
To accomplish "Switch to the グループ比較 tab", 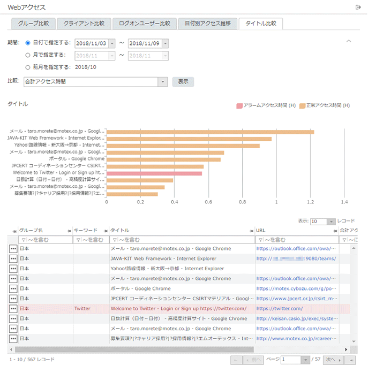I will pos(33,24).
